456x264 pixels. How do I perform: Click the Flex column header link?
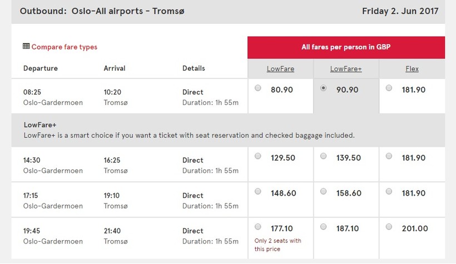click(x=412, y=69)
